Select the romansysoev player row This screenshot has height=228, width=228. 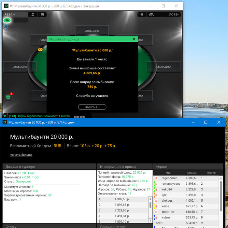click(186, 184)
